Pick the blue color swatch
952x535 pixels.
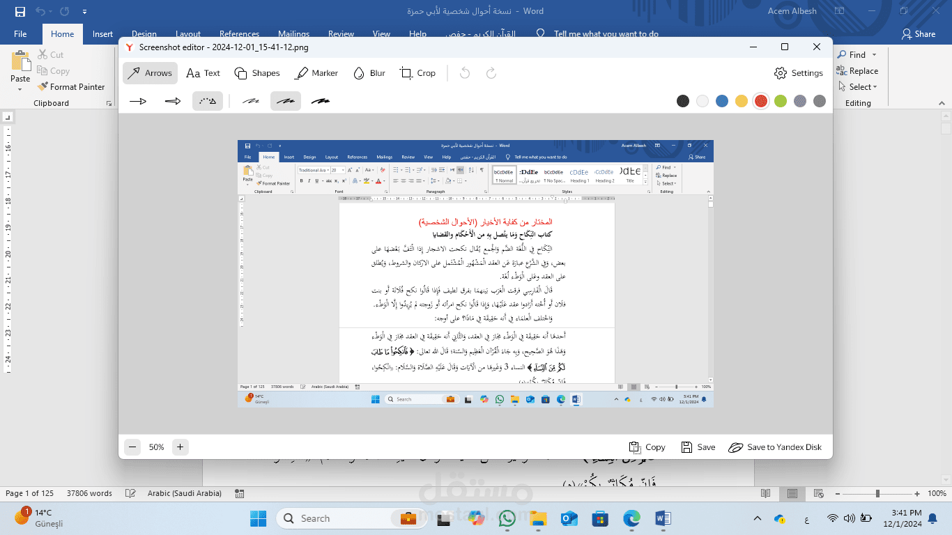tap(722, 101)
